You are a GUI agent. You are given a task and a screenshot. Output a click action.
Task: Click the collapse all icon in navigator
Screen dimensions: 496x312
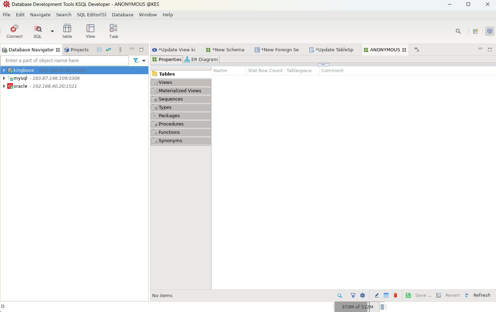click(99, 50)
